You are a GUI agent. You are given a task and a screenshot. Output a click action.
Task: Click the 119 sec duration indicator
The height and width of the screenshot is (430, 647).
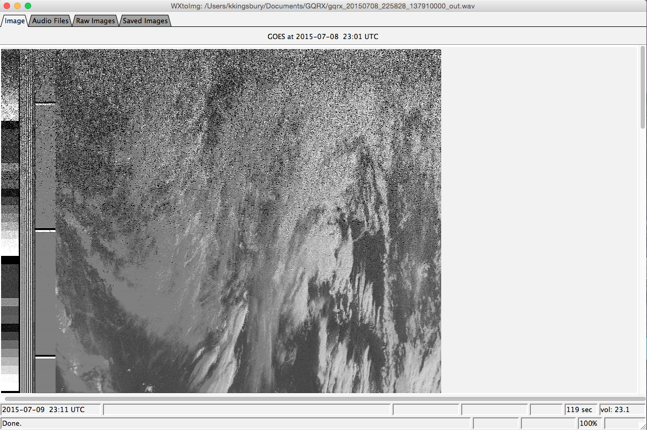[x=581, y=409]
